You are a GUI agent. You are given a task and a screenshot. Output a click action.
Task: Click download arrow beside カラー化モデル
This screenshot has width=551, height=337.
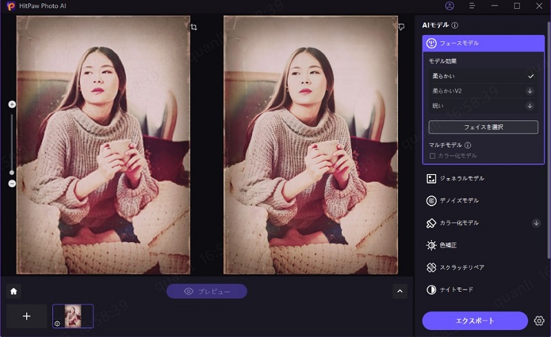[537, 223]
